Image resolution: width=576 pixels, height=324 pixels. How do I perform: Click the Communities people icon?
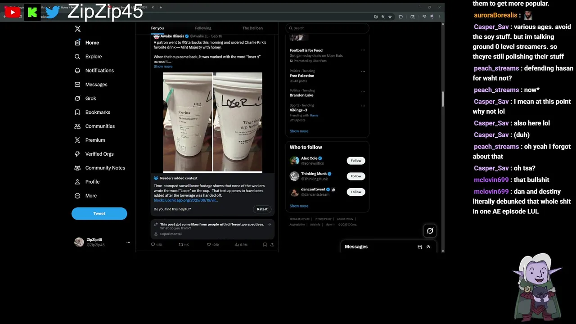click(x=77, y=126)
